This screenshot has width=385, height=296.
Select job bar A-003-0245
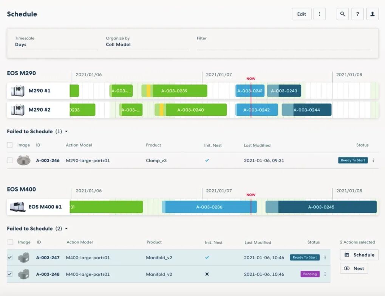tap(321, 207)
